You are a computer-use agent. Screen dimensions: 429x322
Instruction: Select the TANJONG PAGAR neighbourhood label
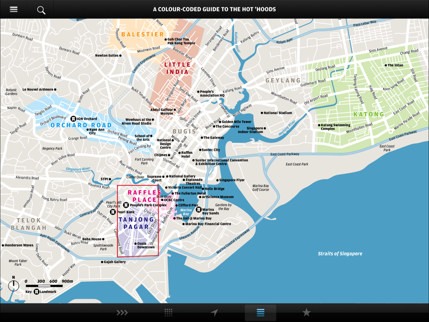(x=136, y=223)
